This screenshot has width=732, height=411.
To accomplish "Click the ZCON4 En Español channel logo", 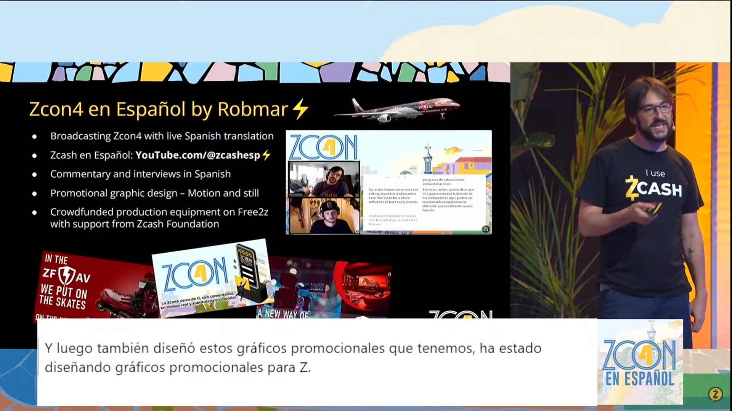I will click(640, 362).
